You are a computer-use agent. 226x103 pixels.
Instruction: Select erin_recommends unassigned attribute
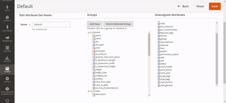pyautogui.click(x=169, y=30)
